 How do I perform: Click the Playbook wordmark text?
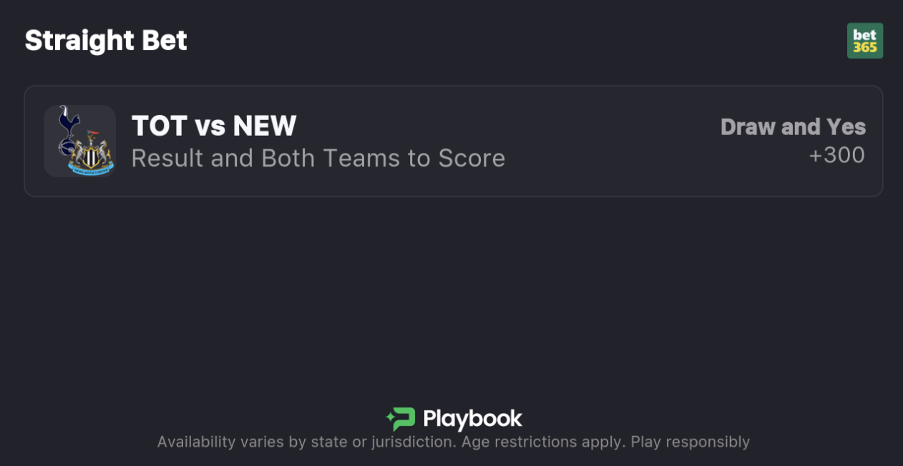472,419
